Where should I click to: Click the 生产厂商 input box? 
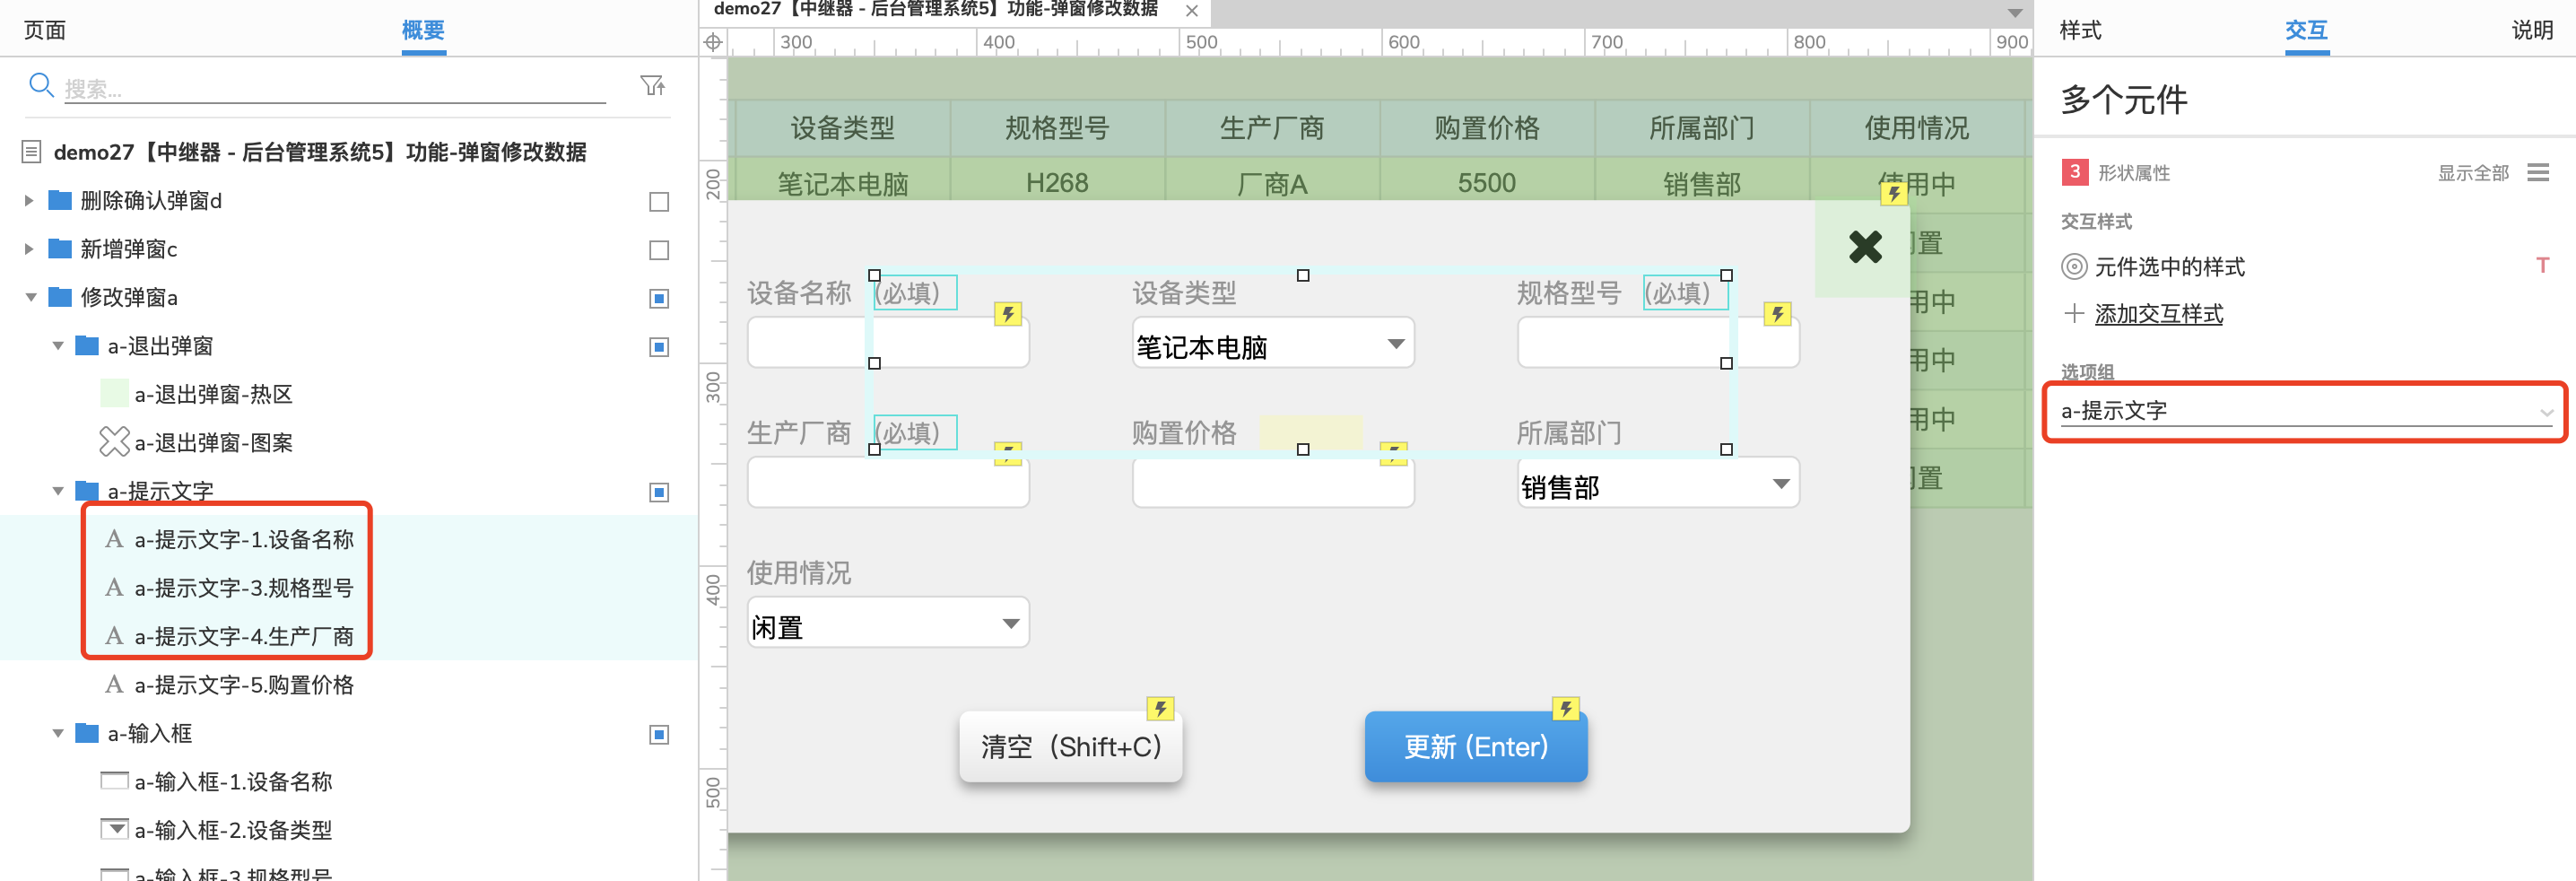888,484
